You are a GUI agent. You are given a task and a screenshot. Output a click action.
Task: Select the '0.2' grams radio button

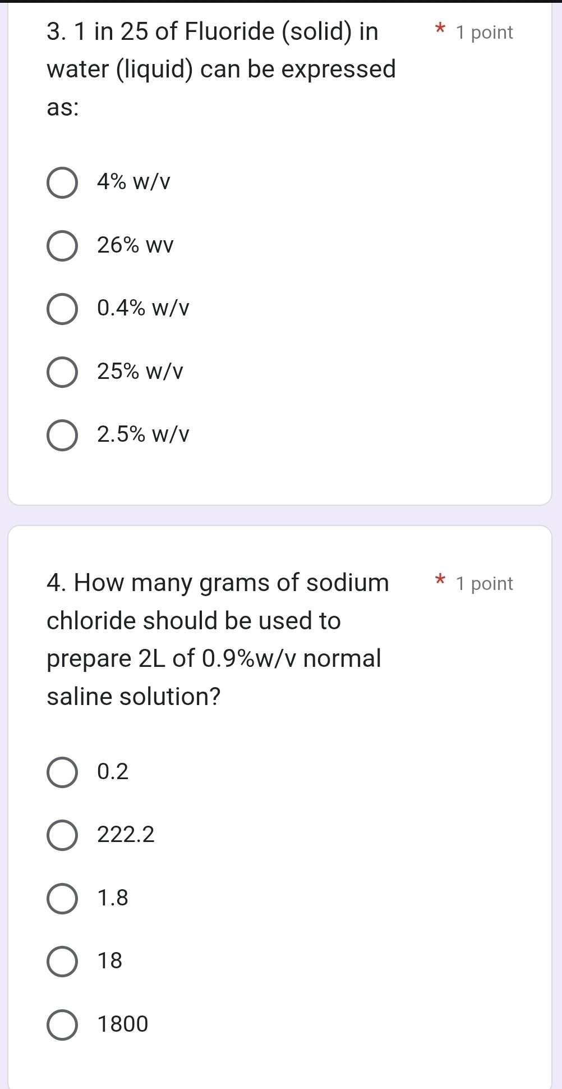pos(62,772)
